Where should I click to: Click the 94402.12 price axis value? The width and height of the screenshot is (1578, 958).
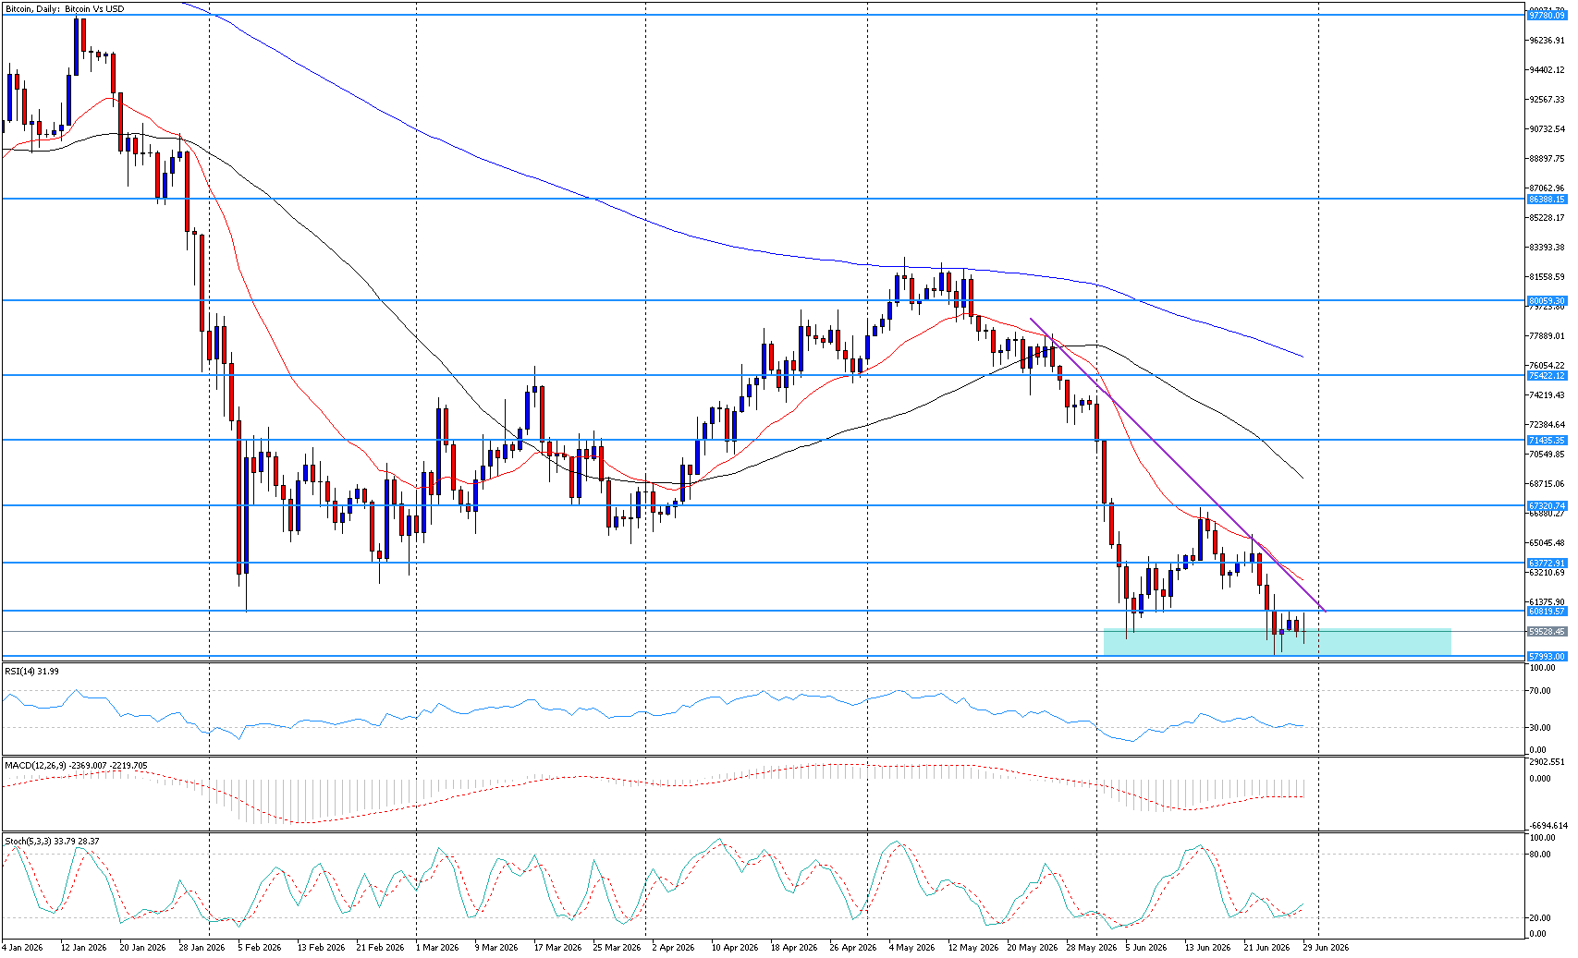click(1547, 70)
